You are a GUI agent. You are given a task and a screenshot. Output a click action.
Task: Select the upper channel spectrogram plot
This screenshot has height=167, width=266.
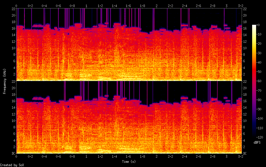click(129, 44)
